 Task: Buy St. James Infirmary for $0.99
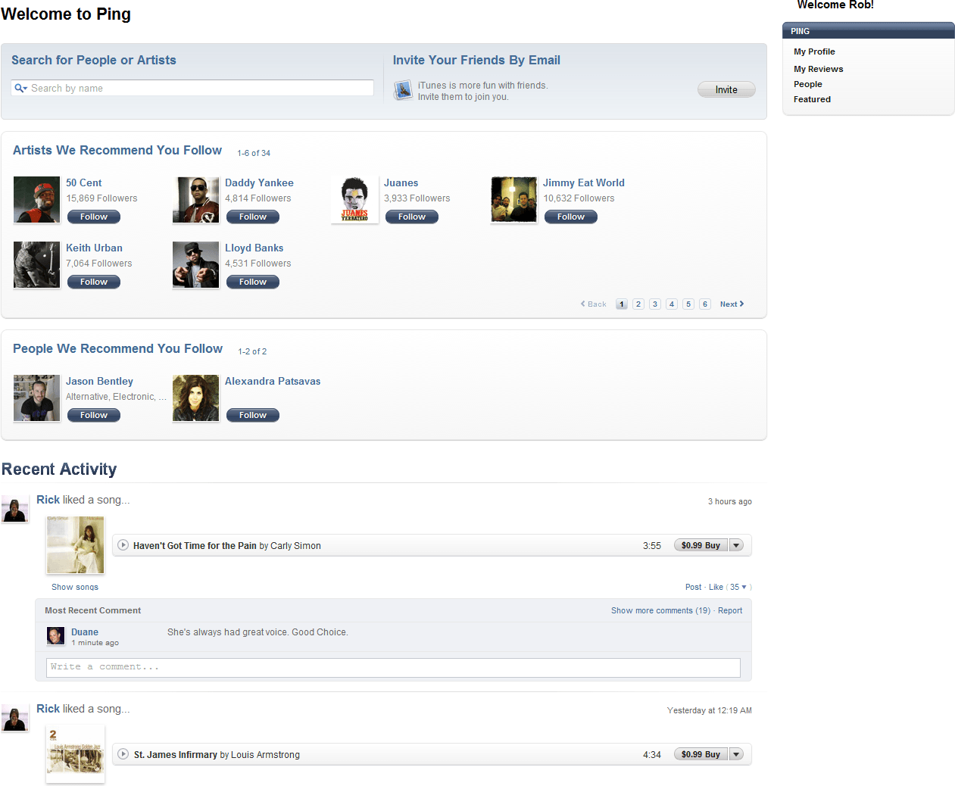pyautogui.click(x=701, y=754)
